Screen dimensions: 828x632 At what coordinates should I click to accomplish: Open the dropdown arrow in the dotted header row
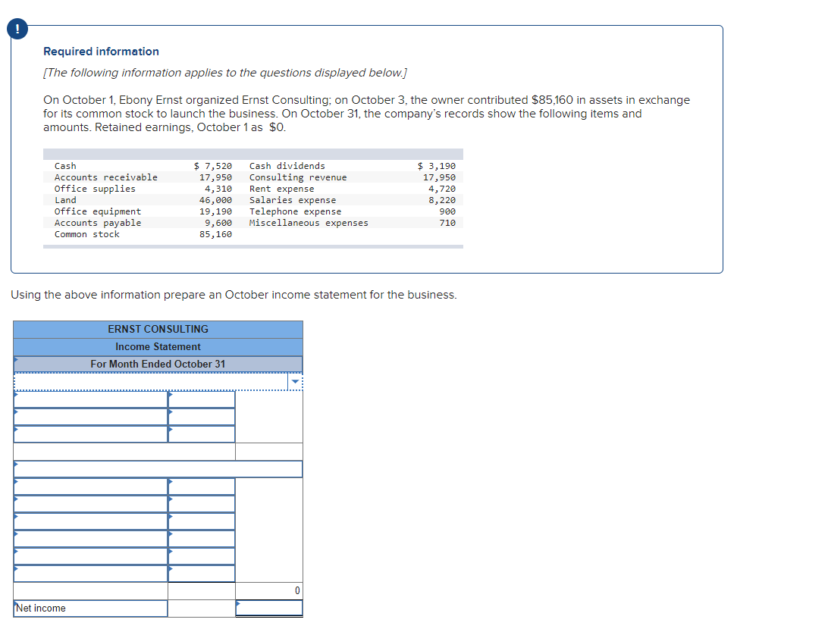coord(295,381)
